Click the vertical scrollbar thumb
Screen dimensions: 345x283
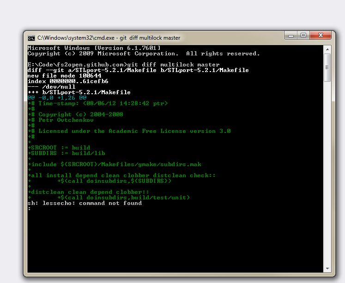327,67
